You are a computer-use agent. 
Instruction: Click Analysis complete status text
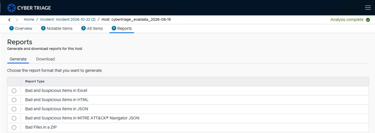[x=347, y=20]
